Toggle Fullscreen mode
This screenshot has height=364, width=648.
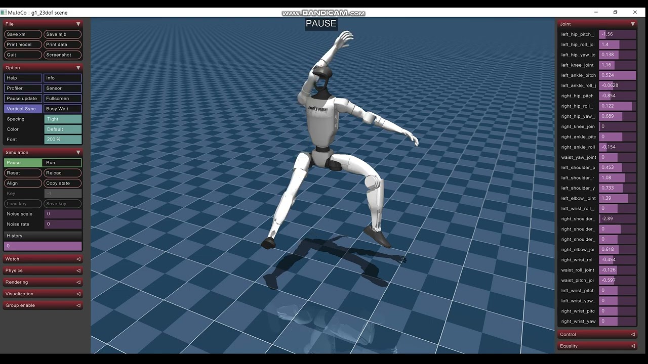[x=62, y=99]
